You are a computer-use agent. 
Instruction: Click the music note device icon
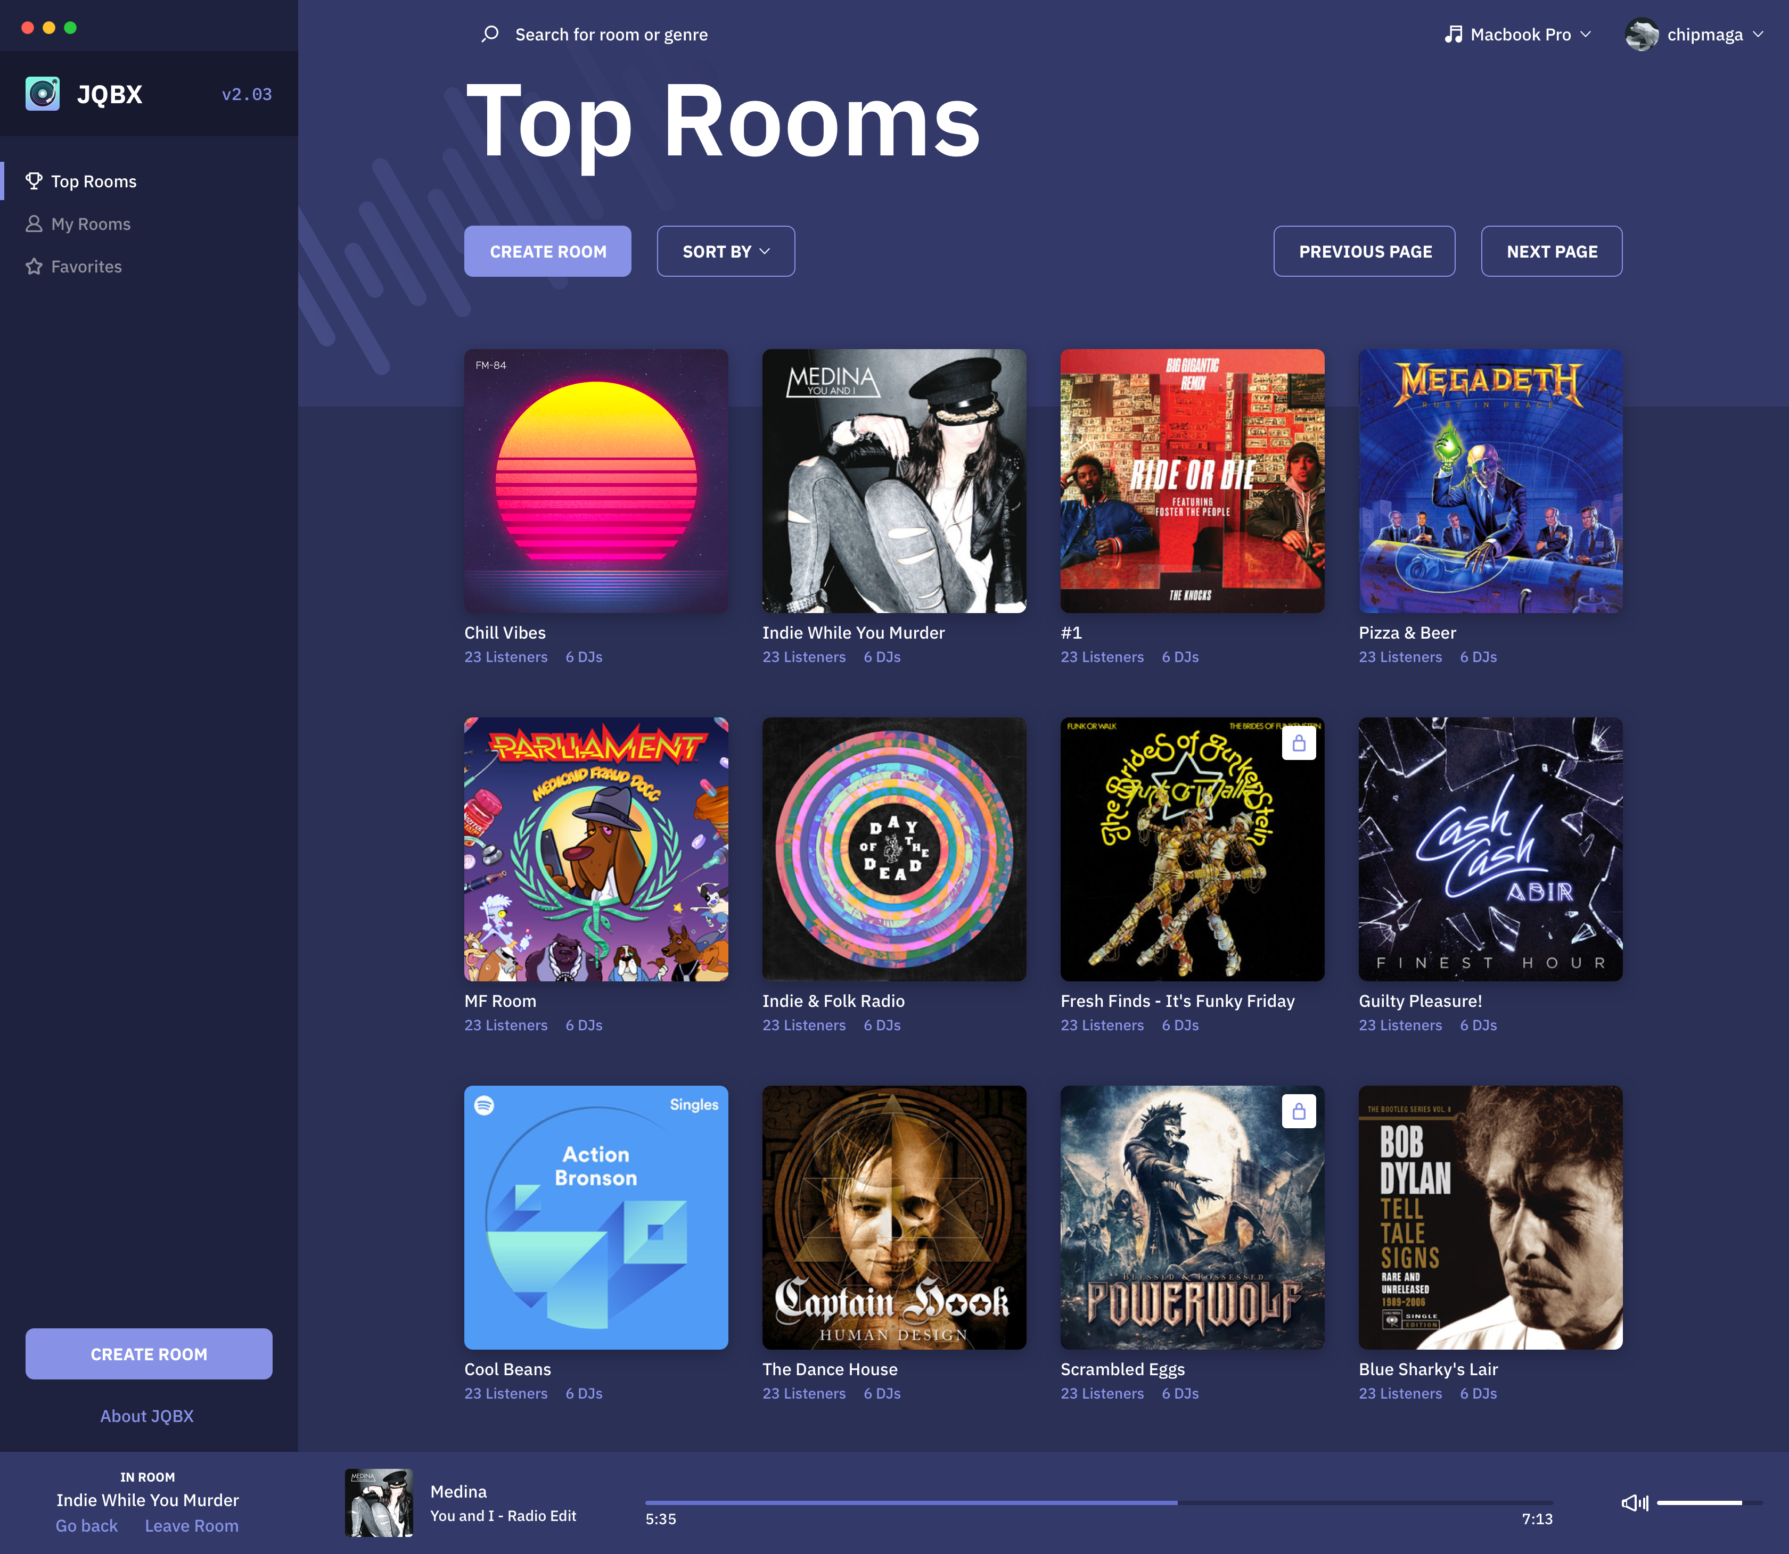(1453, 34)
